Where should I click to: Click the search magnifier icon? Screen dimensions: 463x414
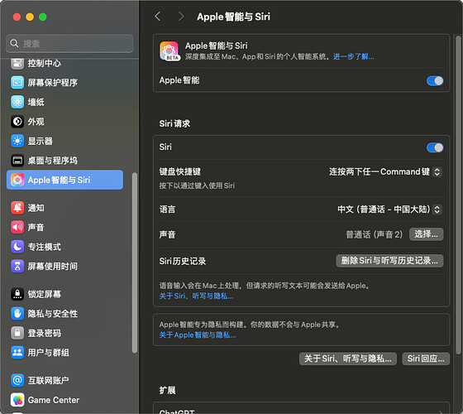point(14,43)
